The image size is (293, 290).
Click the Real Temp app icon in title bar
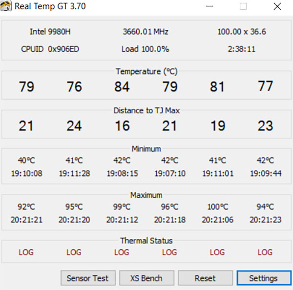pyautogui.click(x=7, y=7)
